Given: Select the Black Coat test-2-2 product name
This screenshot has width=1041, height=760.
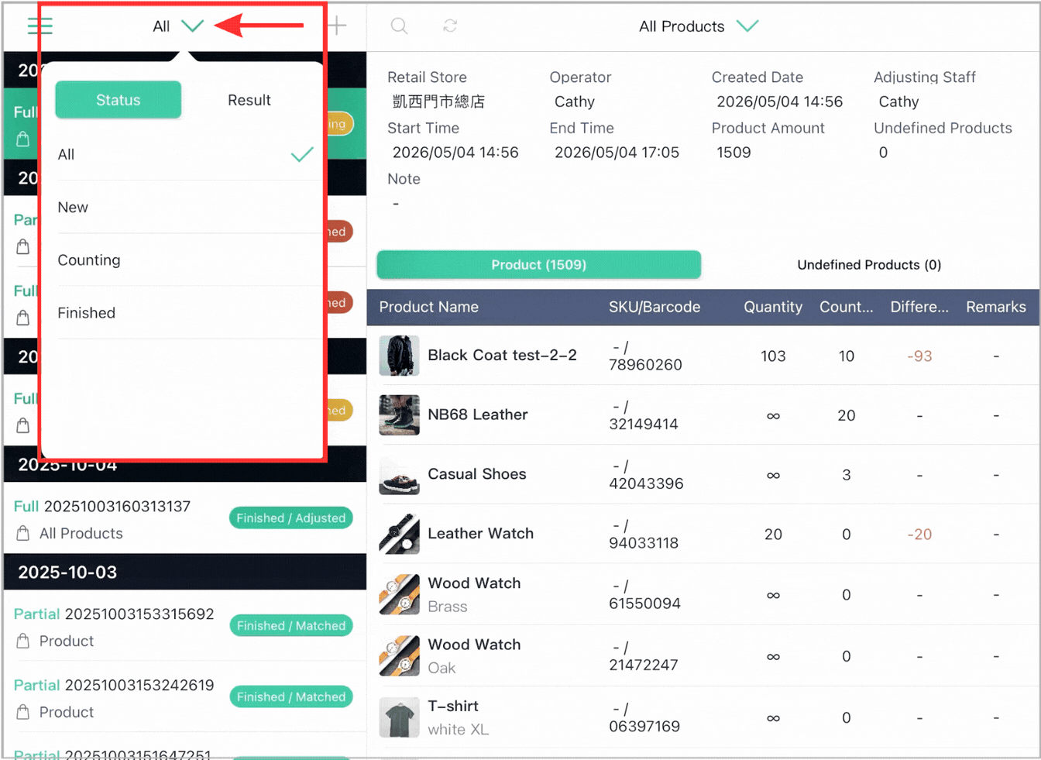Looking at the screenshot, I should (x=502, y=356).
